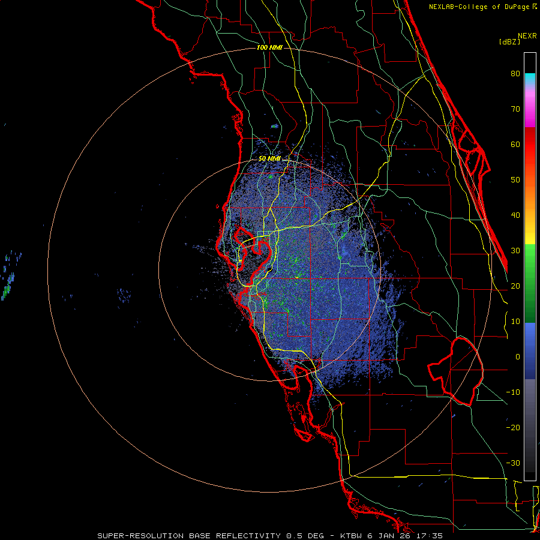This screenshot has width=540, height=540.
Task: Click the "0.5 DEG" elevation angle text
Action: [305, 536]
